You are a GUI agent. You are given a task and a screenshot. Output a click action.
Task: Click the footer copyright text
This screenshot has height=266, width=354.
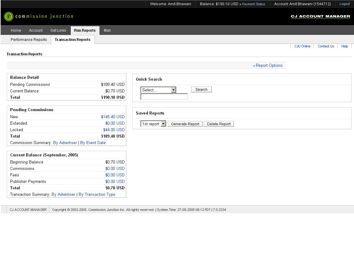pyautogui.click(x=103, y=210)
